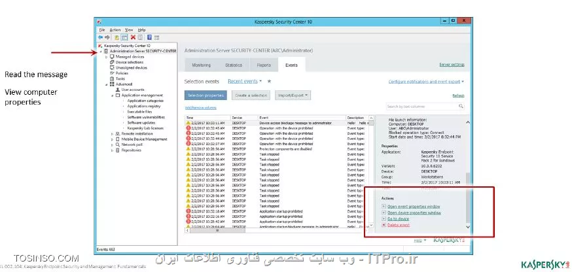Collapse the Administration Server SECURITY-CENTER node

coord(101,52)
